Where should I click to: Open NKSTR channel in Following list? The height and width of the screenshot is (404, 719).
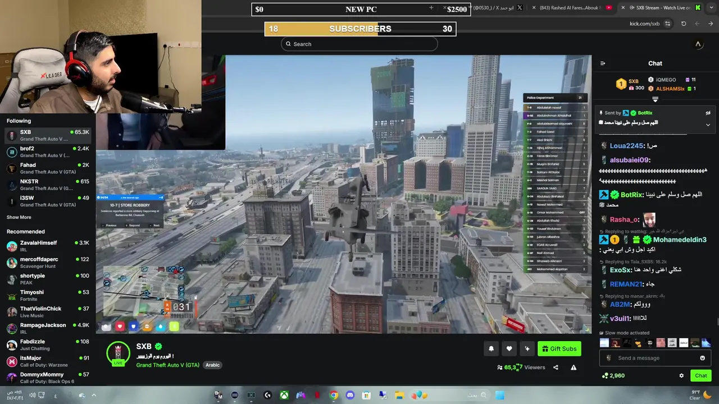[48, 185]
